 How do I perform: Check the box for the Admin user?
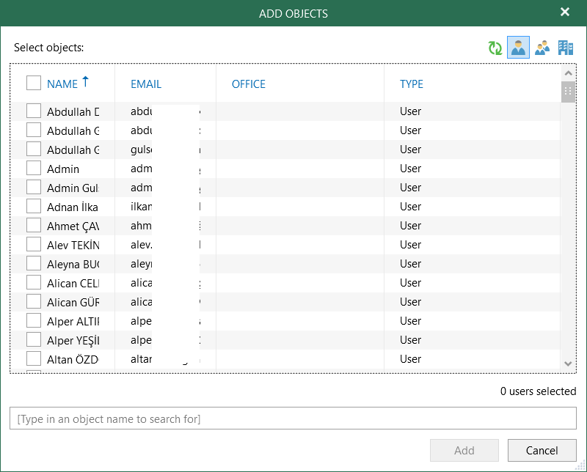coord(34,168)
